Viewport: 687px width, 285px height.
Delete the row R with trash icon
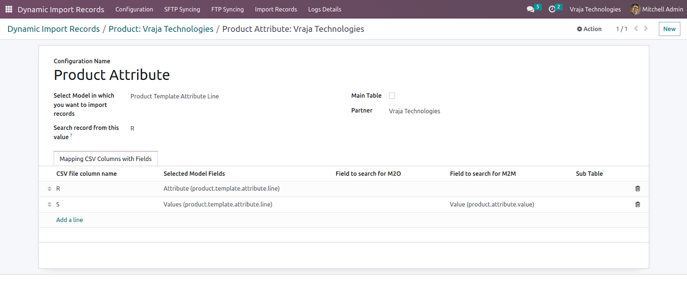tap(638, 188)
